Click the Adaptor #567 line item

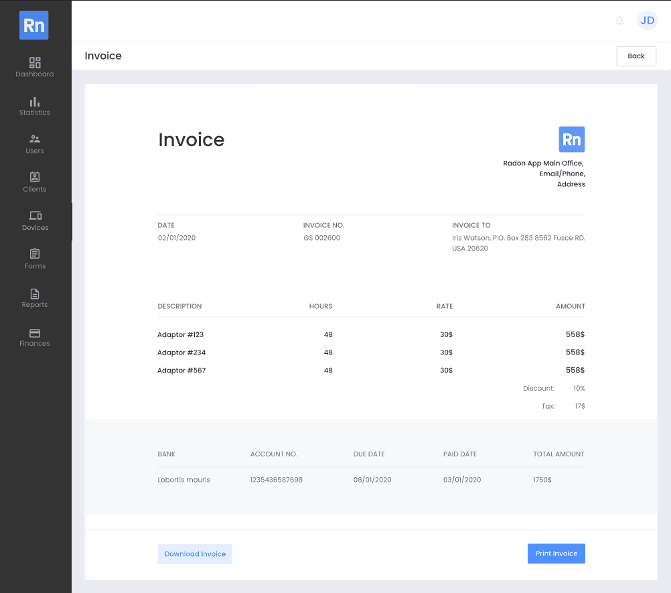(x=181, y=371)
